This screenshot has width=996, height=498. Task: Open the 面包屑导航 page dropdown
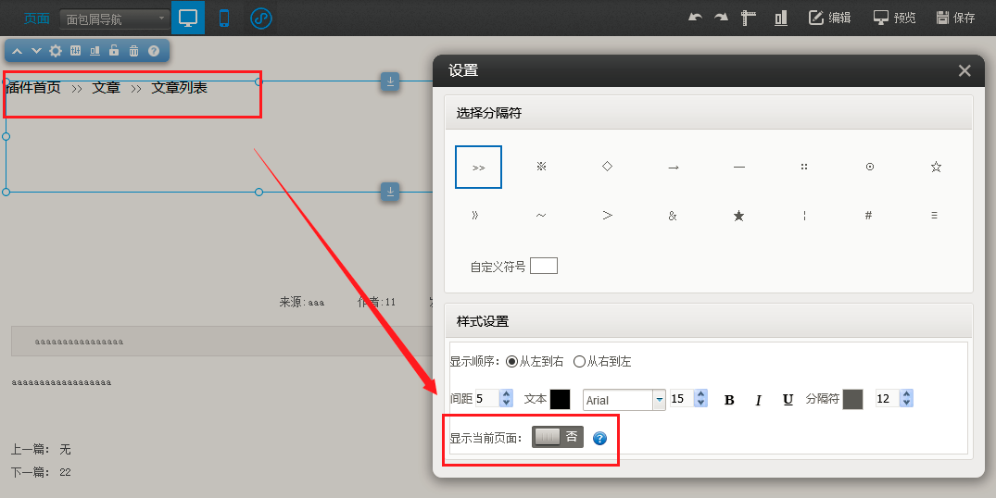coord(115,19)
